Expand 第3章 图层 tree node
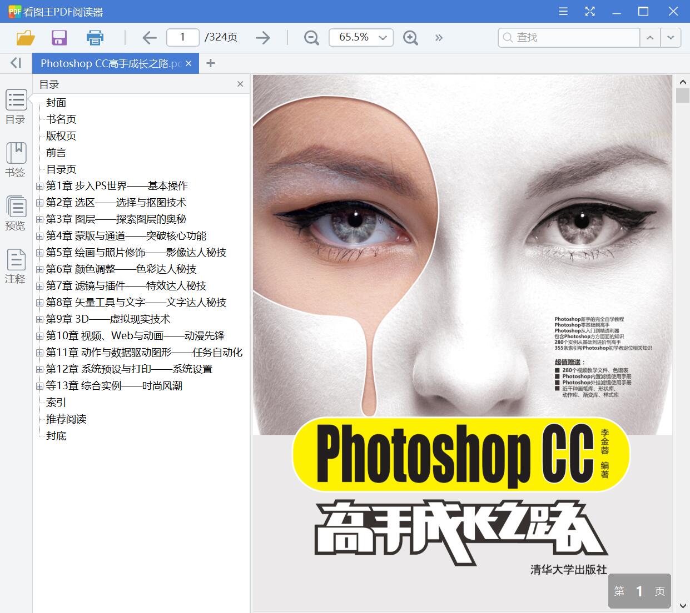690x613 pixels. 39,219
